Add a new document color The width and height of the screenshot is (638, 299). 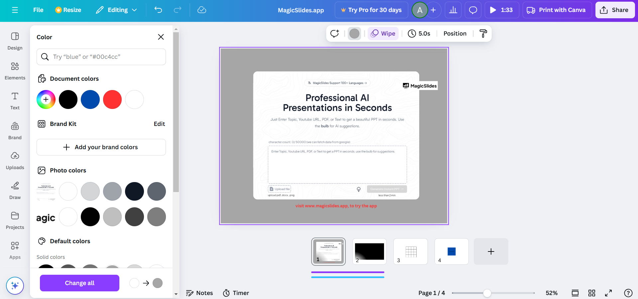pos(46,99)
